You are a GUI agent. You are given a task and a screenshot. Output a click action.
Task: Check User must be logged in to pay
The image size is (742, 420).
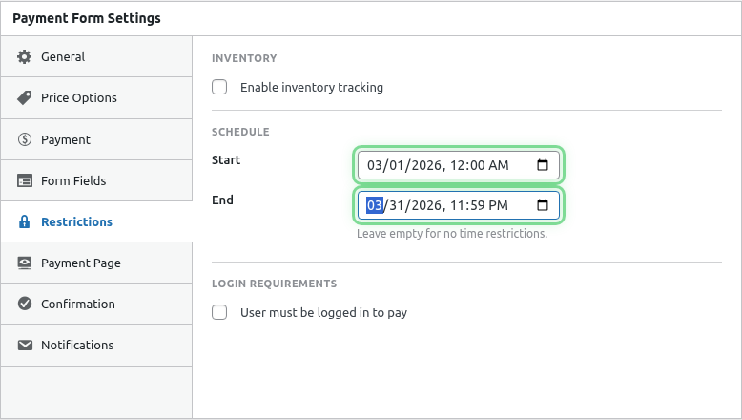219,312
